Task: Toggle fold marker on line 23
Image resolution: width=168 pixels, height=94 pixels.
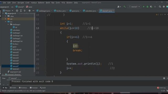Action: point(46,73)
